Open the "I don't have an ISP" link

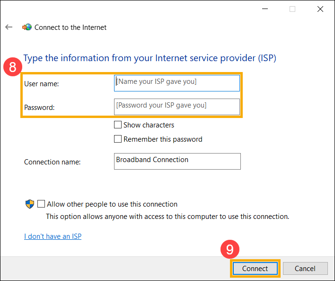[x=53, y=236]
